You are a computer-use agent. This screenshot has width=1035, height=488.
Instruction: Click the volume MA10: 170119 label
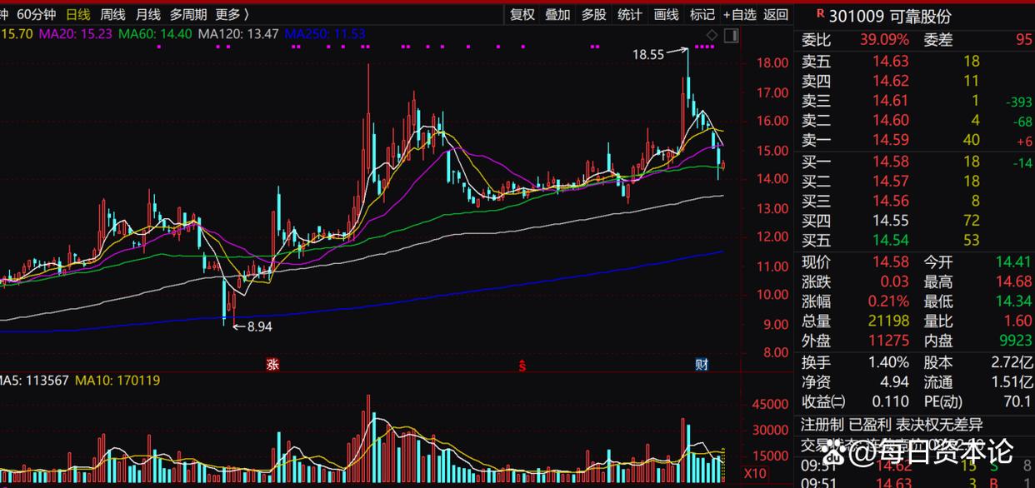tap(117, 381)
